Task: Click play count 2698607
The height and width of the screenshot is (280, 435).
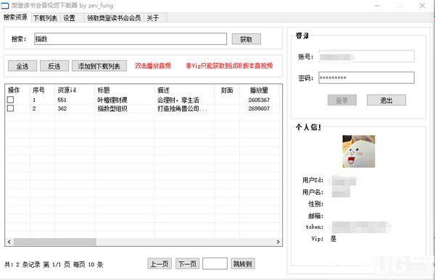Action: pos(259,109)
